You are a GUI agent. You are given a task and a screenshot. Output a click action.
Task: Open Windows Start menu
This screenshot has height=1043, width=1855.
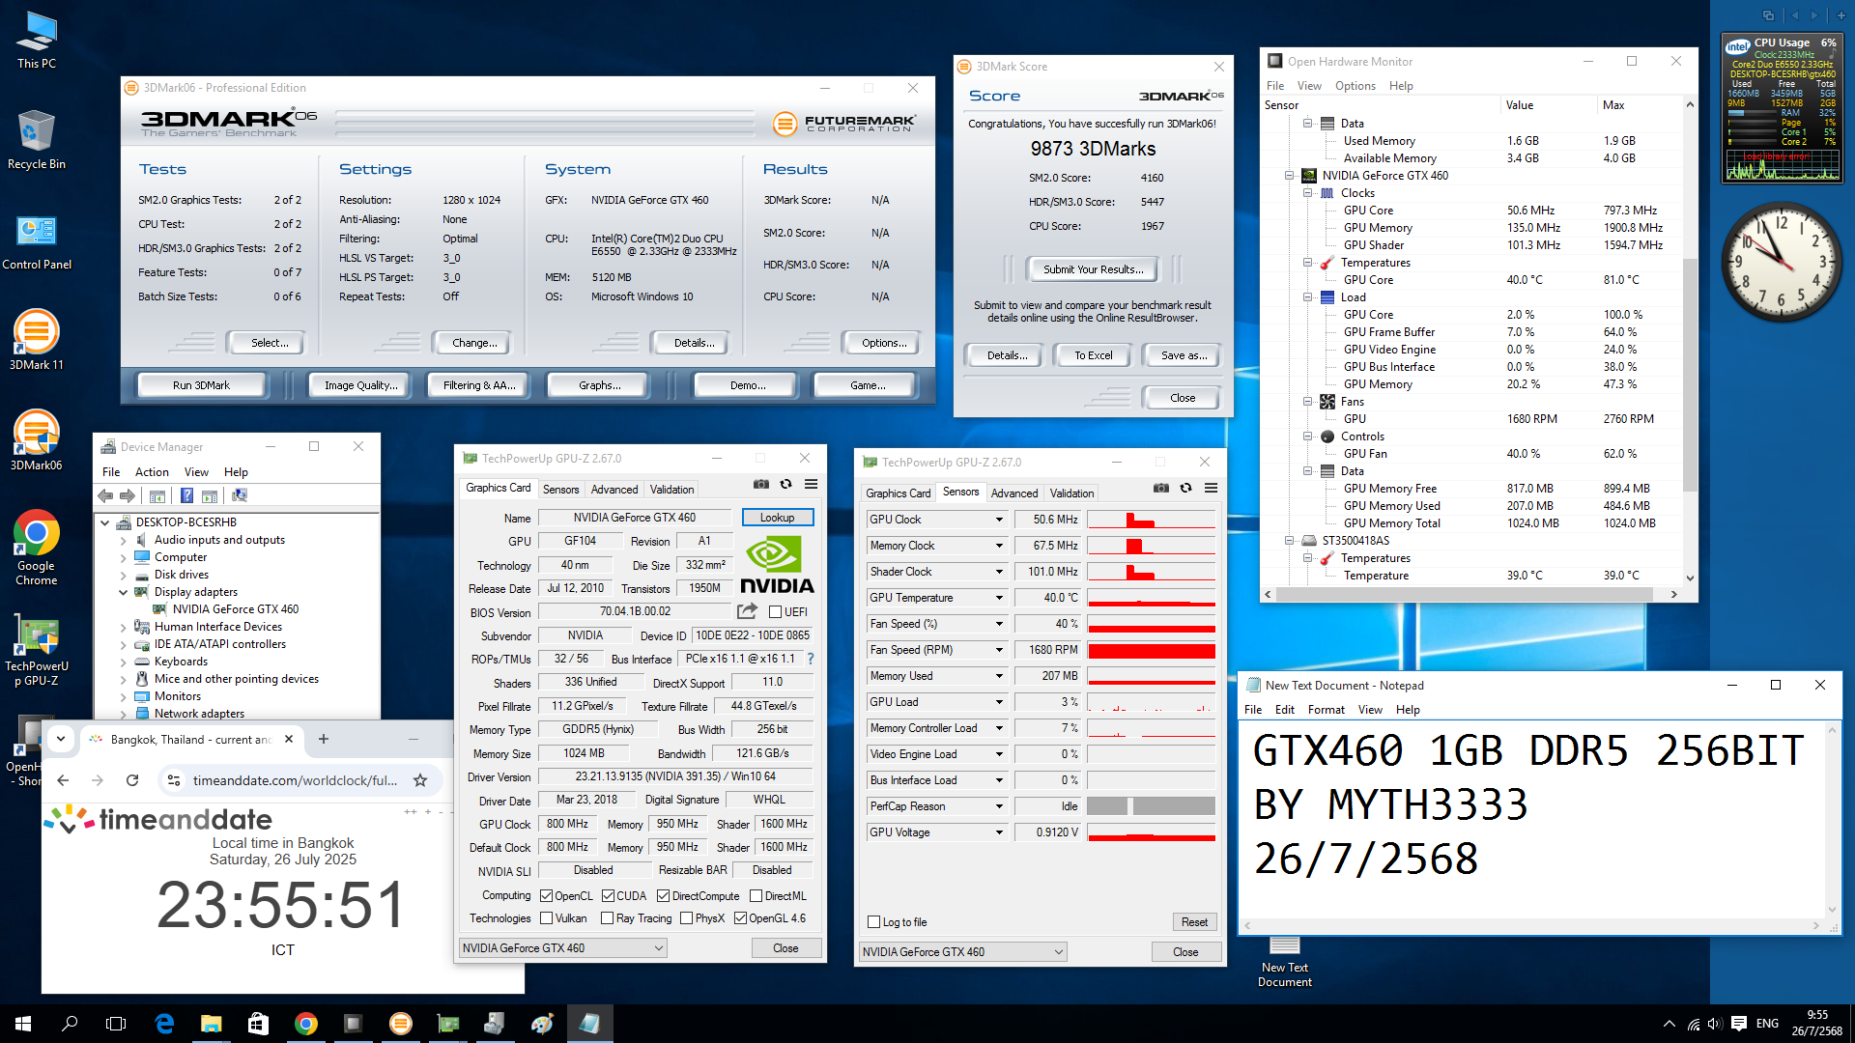(23, 1024)
